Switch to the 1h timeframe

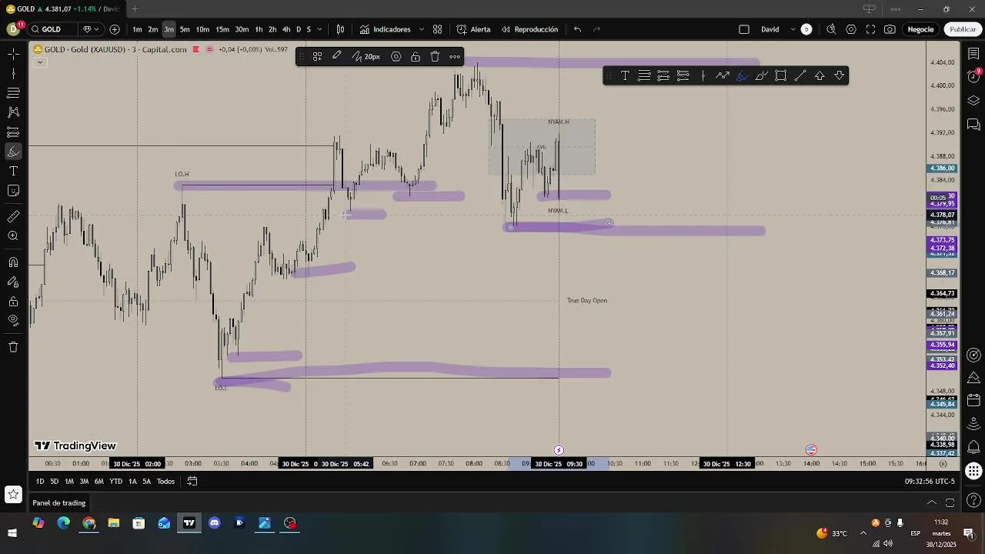coord(259,29)
